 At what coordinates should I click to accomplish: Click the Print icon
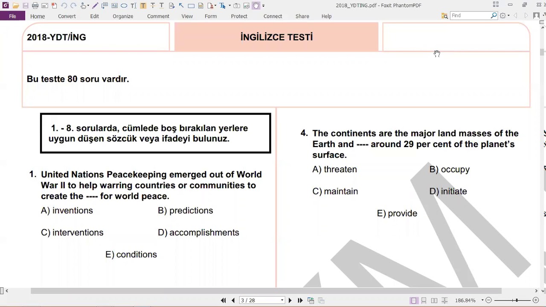pyautogui.click(x=35, y=6)
